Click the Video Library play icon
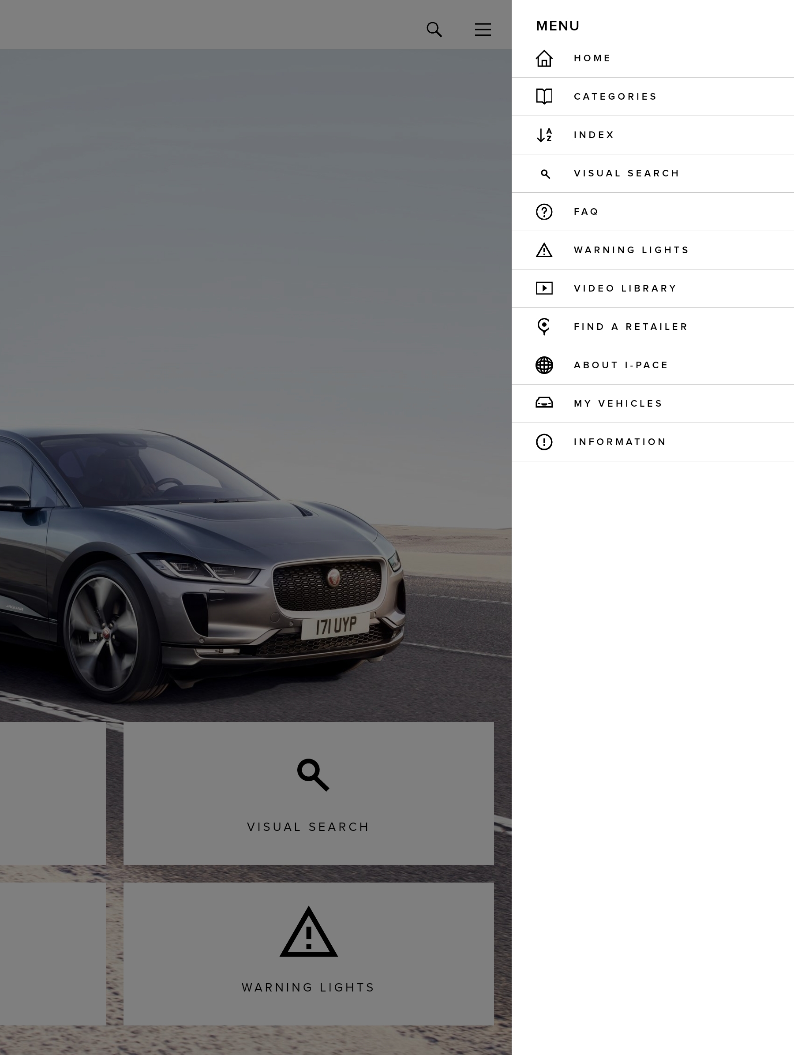This screenshot has width=794, height=1055. pos(543,288)
